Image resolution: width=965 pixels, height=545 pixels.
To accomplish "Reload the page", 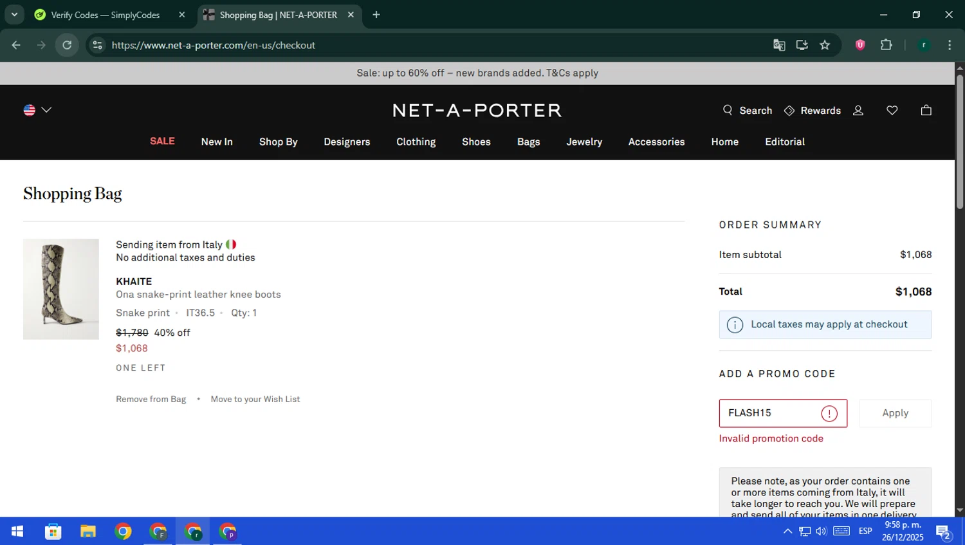I will pyautogui.click(x=67, y=45).
